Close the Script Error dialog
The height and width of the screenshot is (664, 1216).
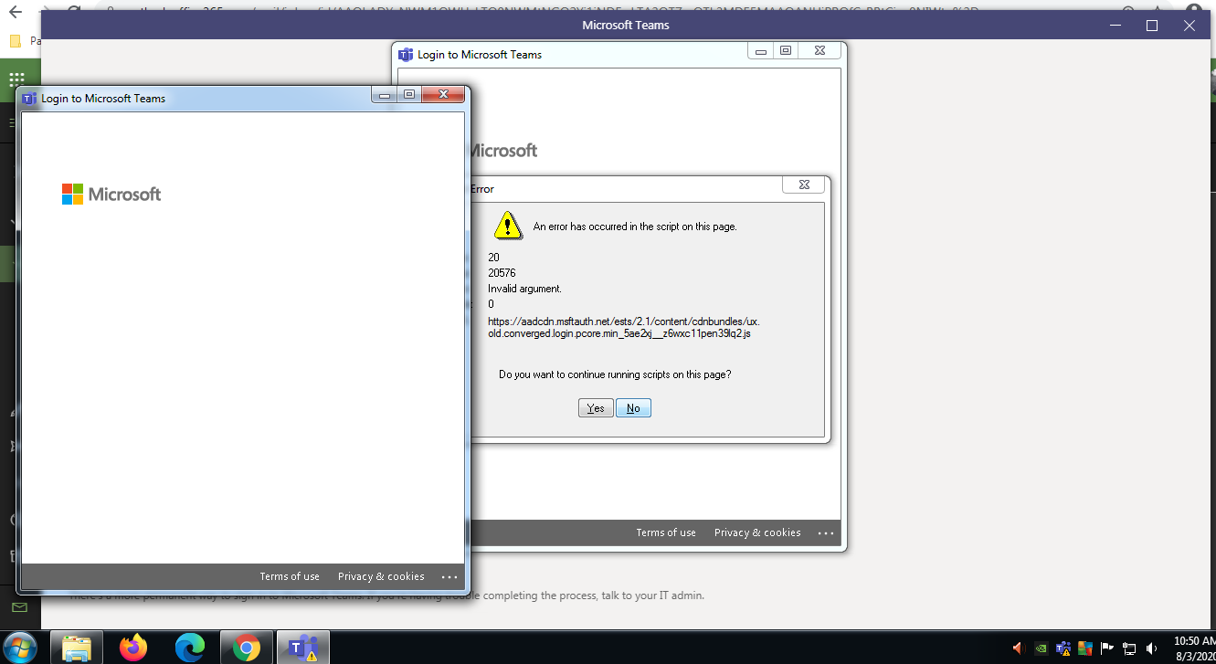click(x=803, y=184)
